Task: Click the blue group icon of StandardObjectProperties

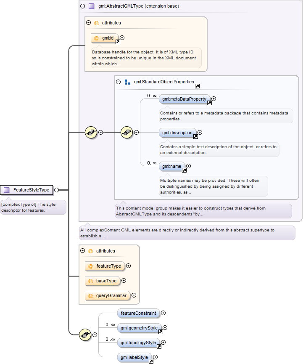Action: tap(127, 82)
